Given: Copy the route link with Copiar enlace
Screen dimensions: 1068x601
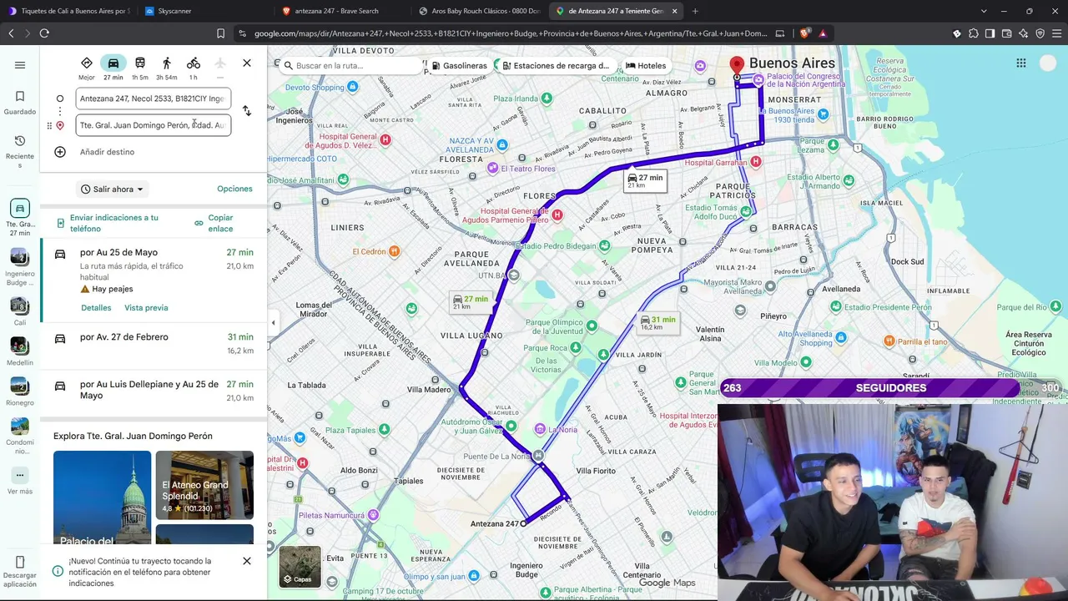Looking at the screenshot, I should tap(214, 223).
